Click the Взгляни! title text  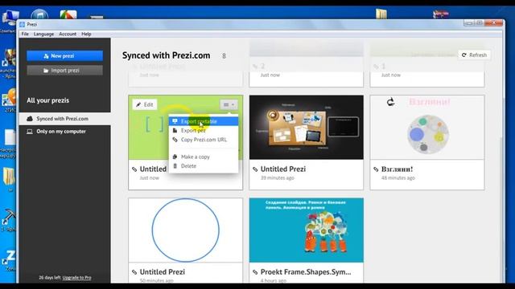pos(397,169)
